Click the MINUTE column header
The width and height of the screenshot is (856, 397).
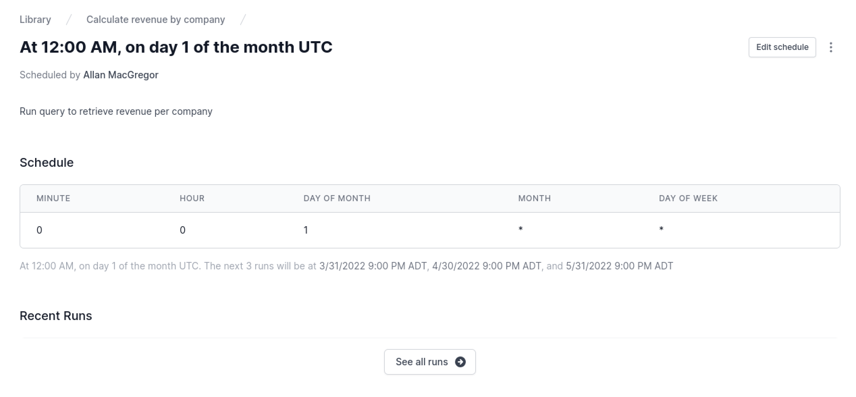[53, 198]
